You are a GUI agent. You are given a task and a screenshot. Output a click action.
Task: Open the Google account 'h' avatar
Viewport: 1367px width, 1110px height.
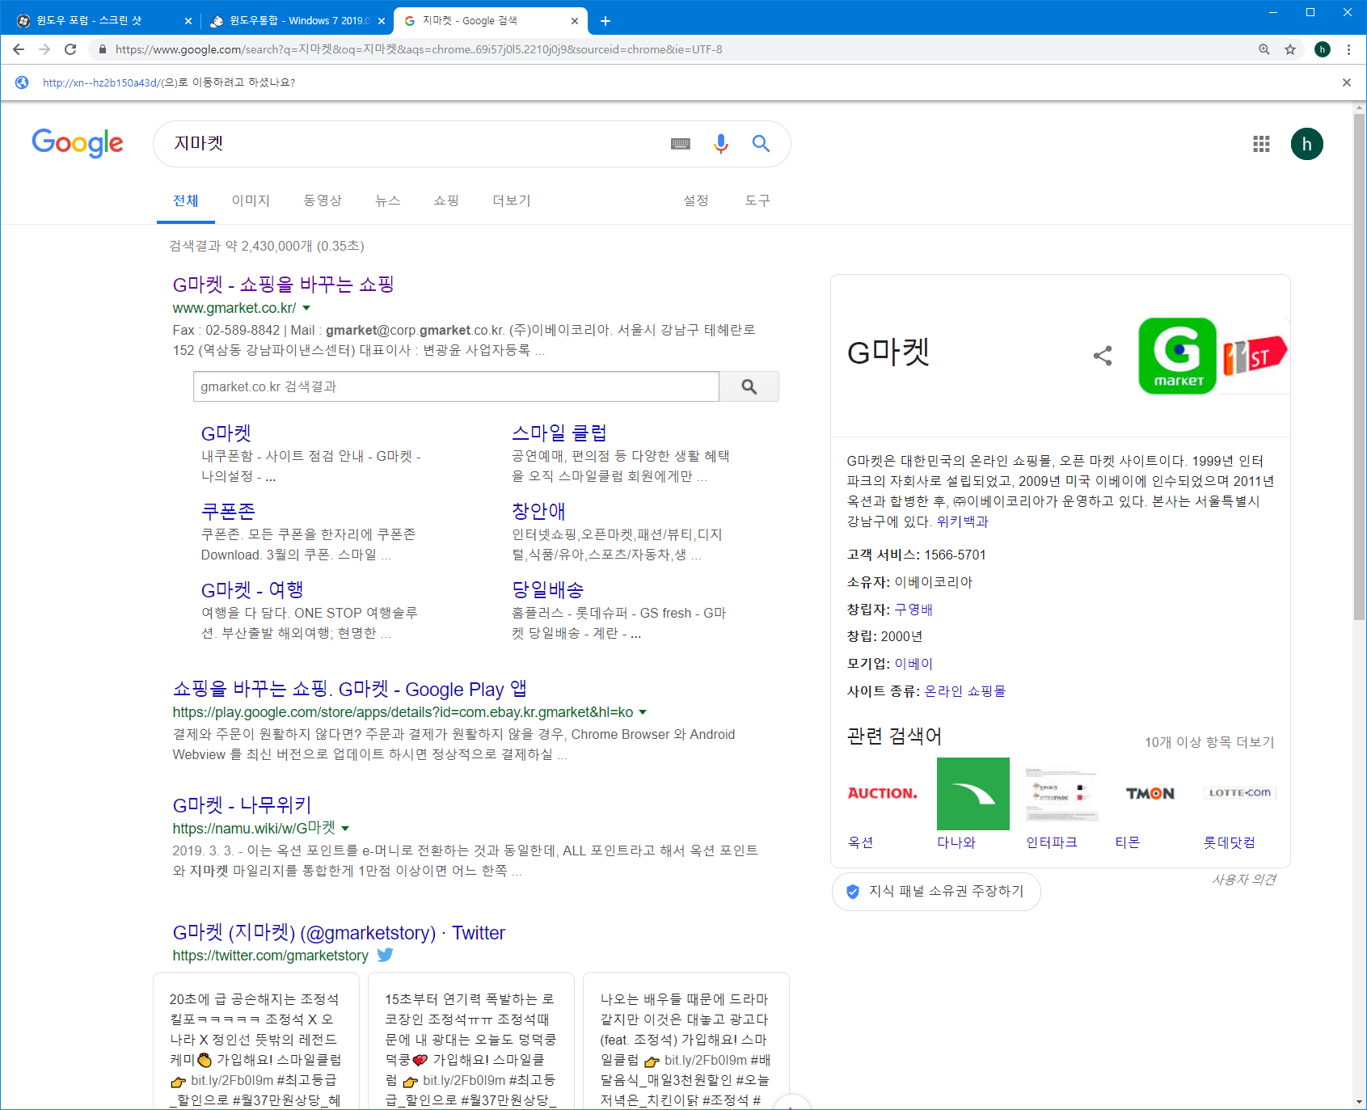[1307, 144]
